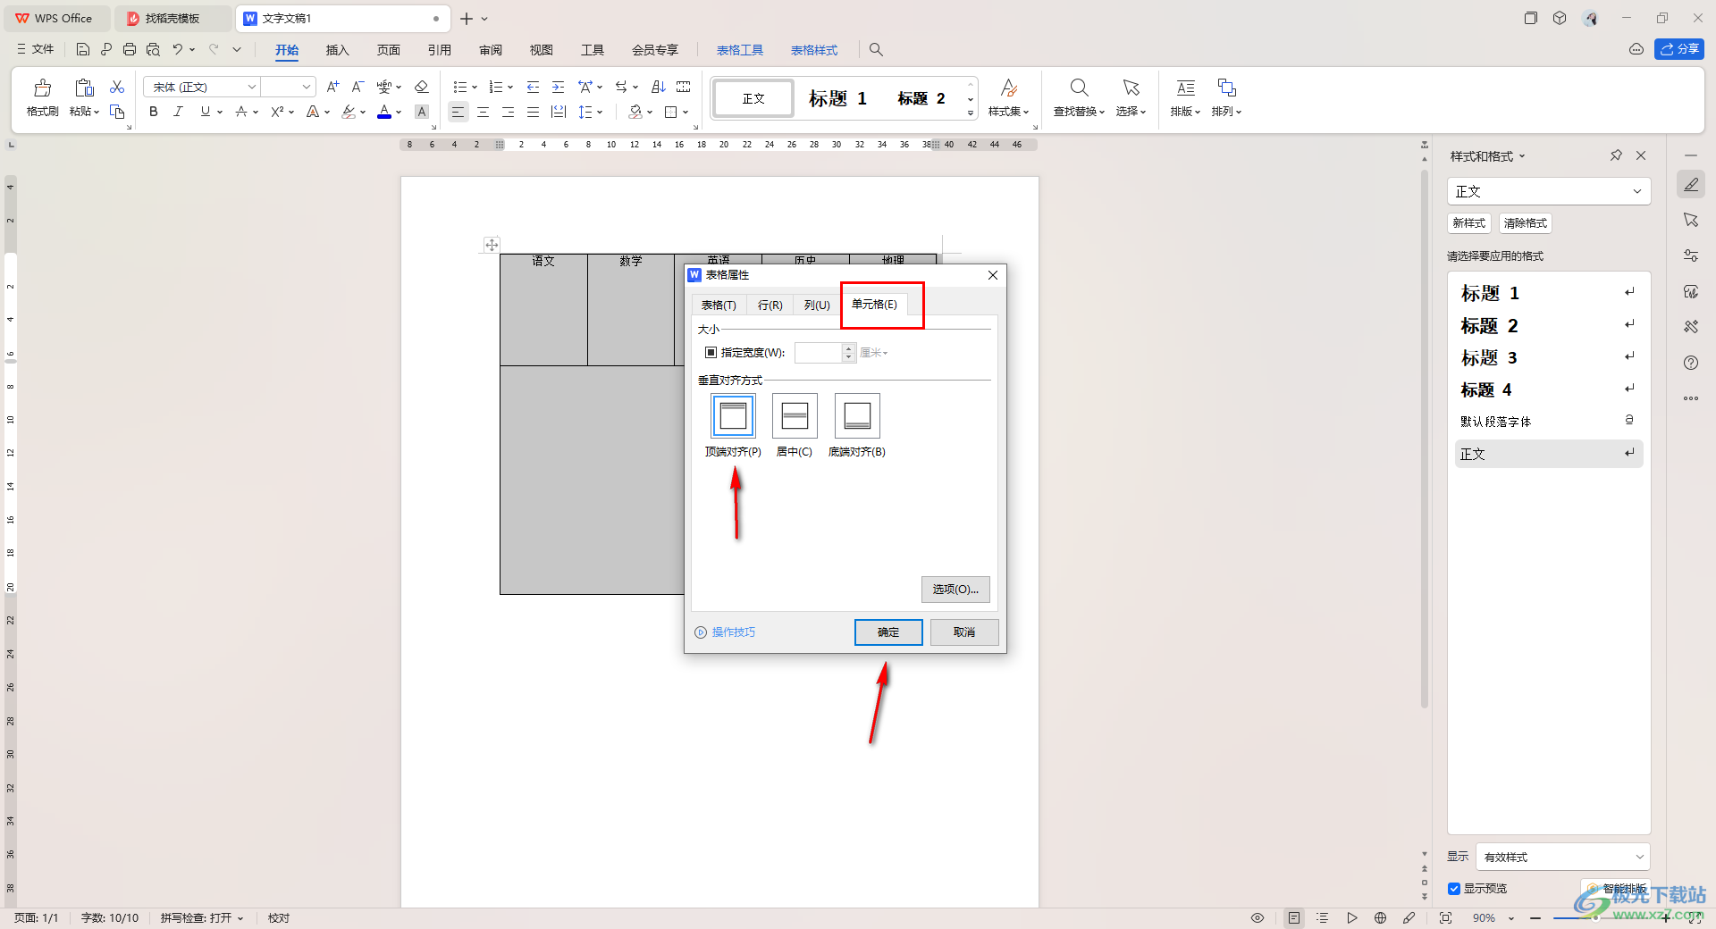Click the save icon in quick access bar

coord(83,49)
